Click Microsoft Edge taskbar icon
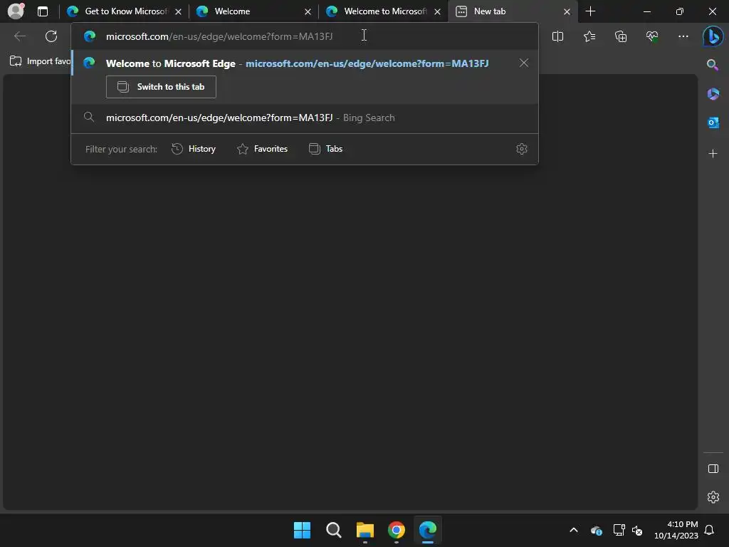The height and width of the screenshot is (547, 729). tap(428, 530)
